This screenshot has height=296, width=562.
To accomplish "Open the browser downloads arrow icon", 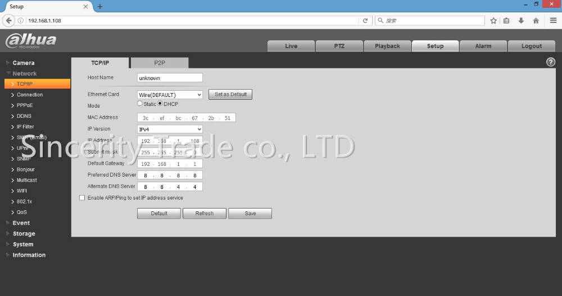I will coord(521,21).
